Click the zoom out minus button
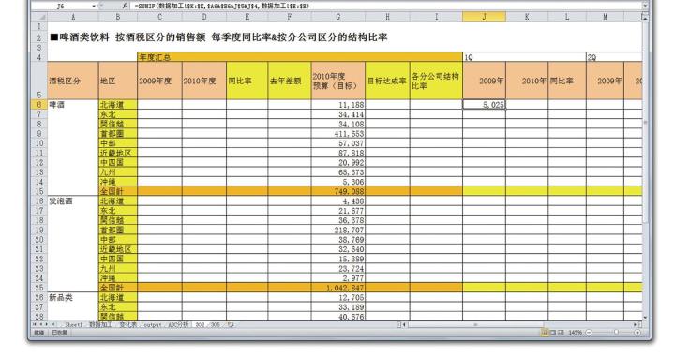 click(589, 333)
